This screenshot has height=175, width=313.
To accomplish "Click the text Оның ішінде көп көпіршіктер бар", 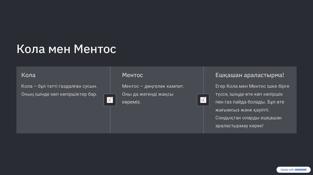I will click(x=59, y=94).
